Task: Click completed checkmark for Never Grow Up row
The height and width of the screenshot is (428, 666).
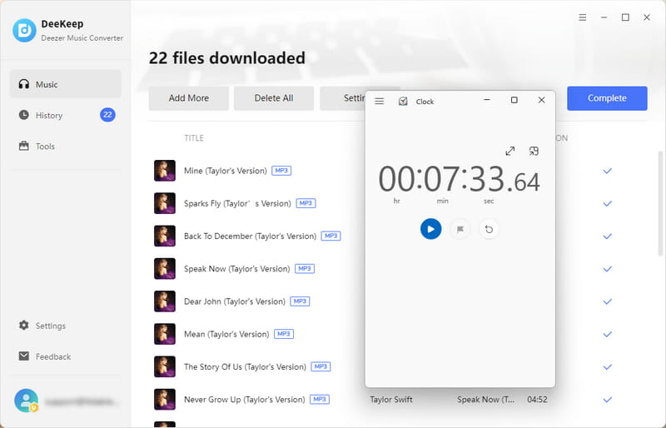Action: click(x=608, y=400)
